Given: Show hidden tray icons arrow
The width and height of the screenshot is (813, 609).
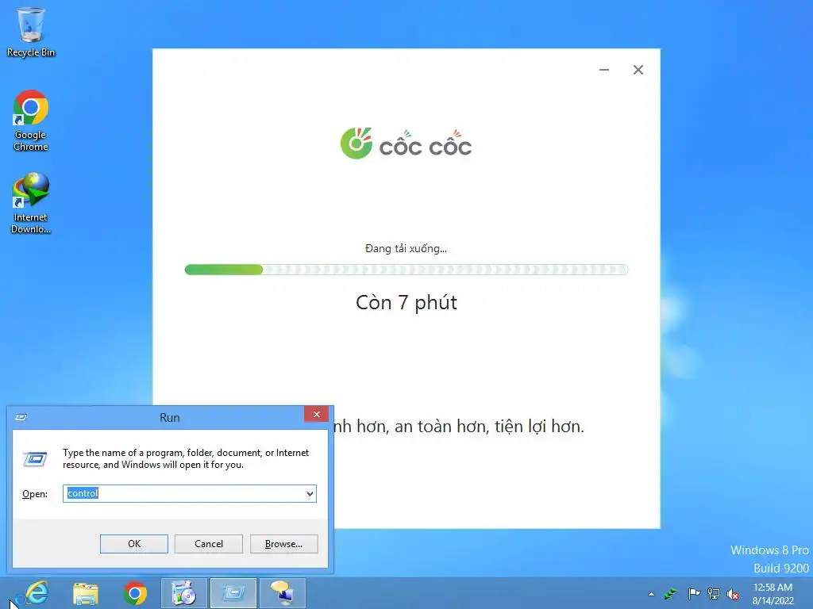Looking at the screenshot, I should (x=651, y=594).
